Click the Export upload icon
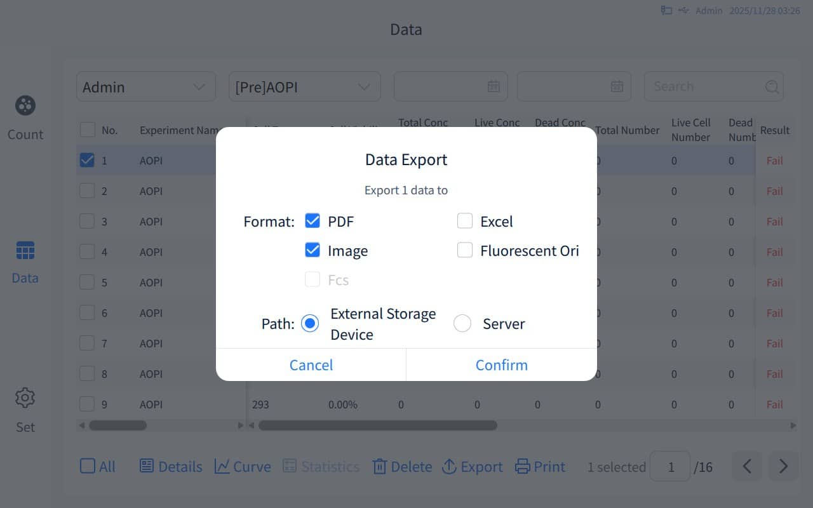Screen dimensions: 813x508 point(449,466)
